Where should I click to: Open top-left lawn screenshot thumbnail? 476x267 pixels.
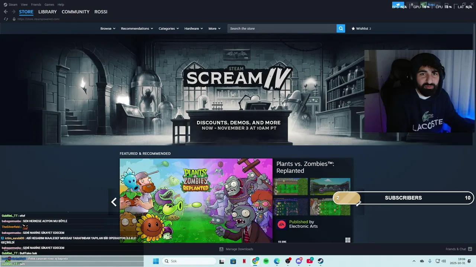(290, 187)
